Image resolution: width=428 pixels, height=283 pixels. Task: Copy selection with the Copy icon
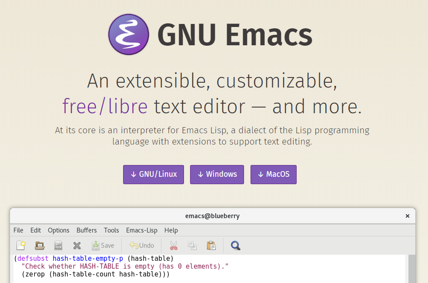pos(192,245)
